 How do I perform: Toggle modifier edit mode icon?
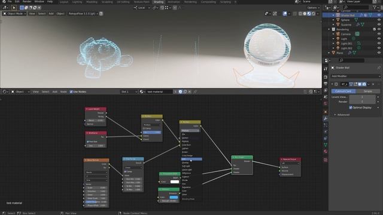point(355,84)
